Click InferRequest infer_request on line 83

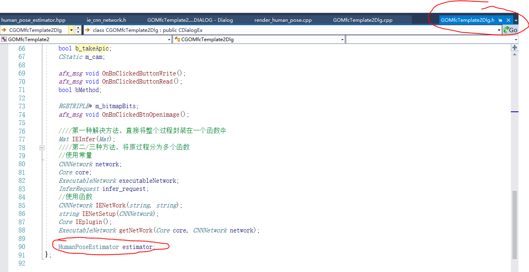click(104, 189)
